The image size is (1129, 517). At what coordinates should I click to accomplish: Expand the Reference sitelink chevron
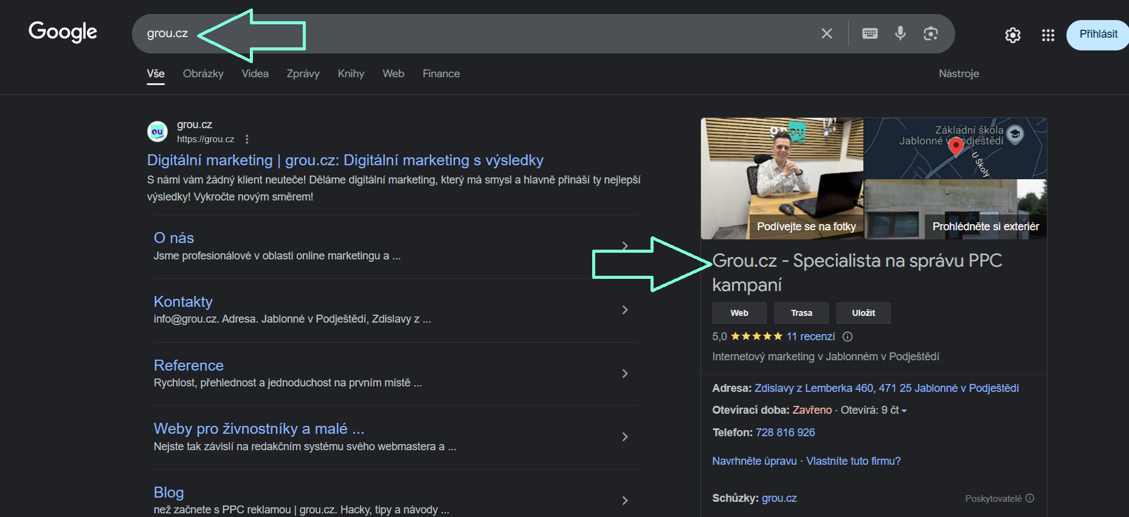(x=625, y=374)
